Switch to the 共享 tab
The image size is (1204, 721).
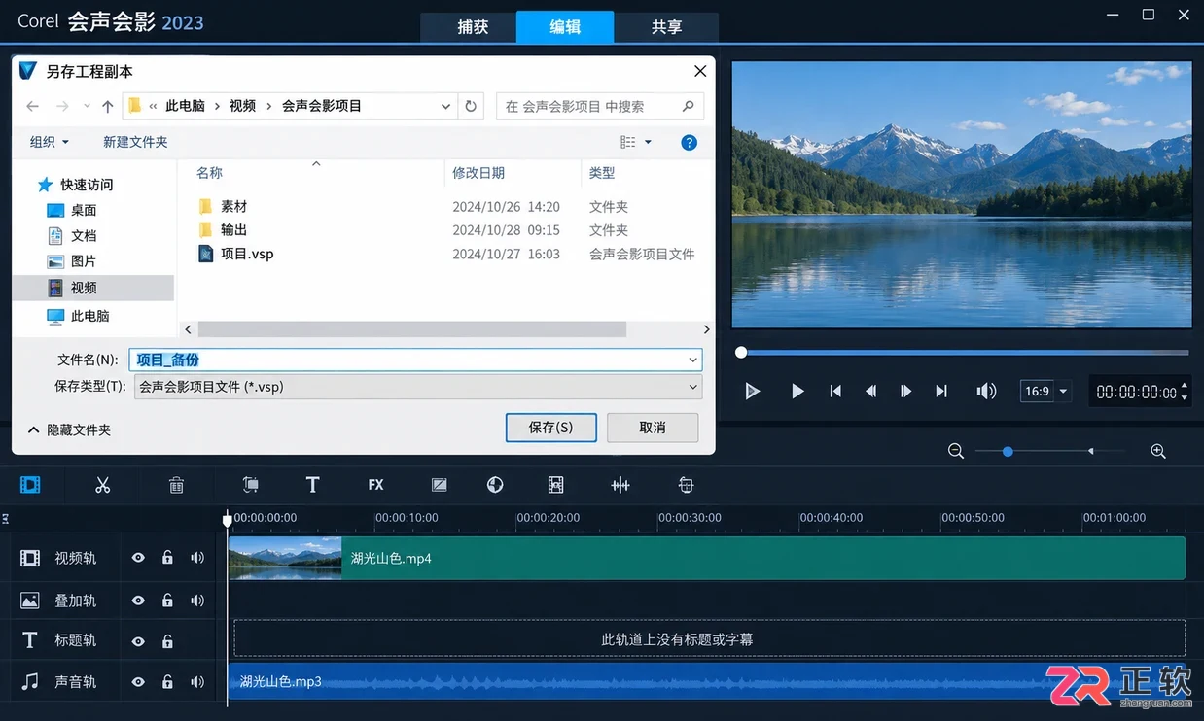click(x=666, y=27)
